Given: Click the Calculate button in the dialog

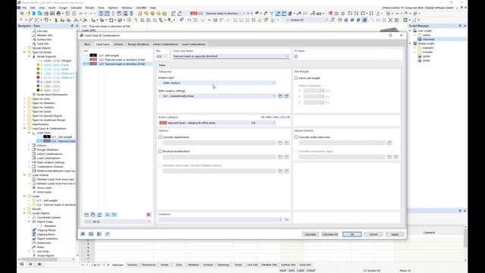Looking at the screenshot, I should 310,234.
